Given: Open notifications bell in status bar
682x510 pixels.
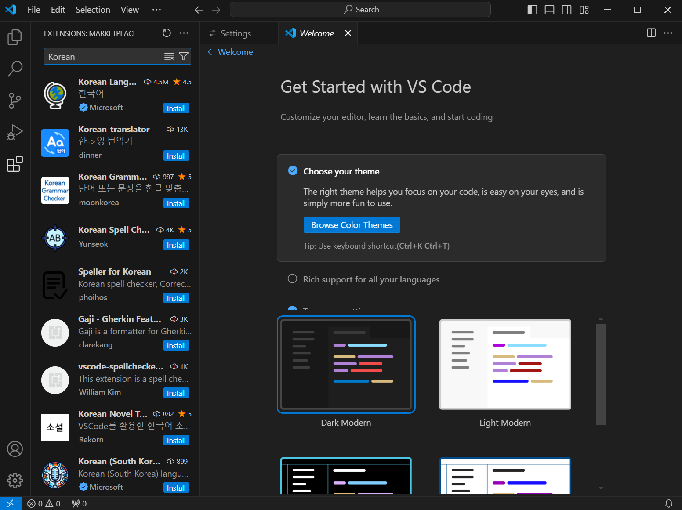Looking at the screenshot, I should (668, 503).
